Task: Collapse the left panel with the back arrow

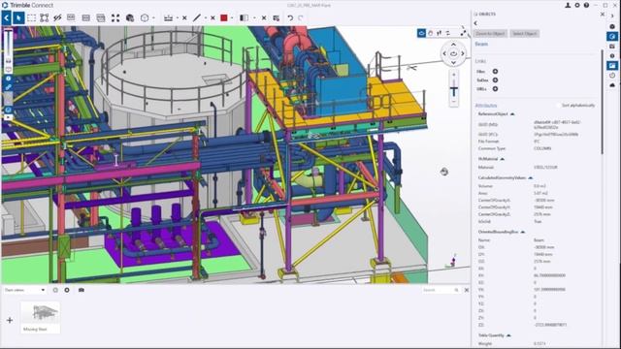Action: (7, 17)
